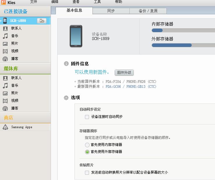The image size is (215, 180).
Task: Click the Samsung Apps store icon
Action: (5, 127)
